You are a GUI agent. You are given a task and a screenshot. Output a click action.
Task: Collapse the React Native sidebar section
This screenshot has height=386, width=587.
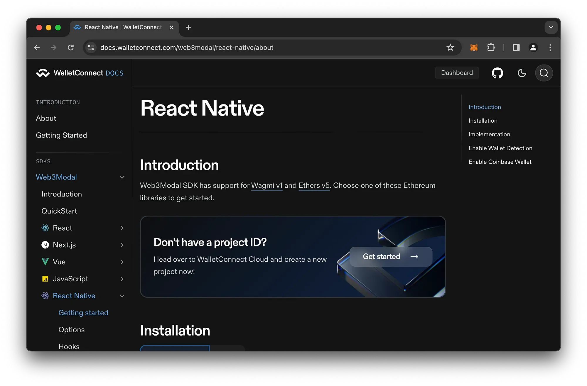pos(122,296)
